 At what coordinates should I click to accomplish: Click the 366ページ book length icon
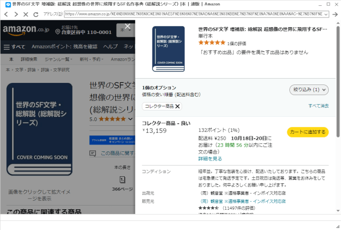tap(123, 180)
